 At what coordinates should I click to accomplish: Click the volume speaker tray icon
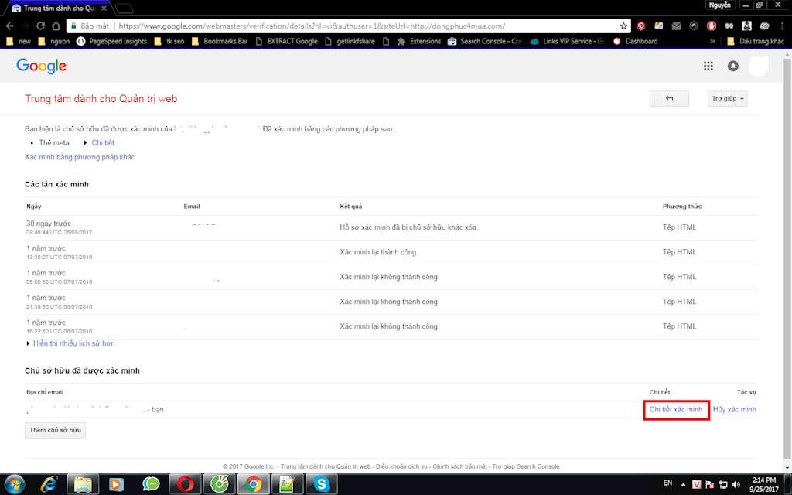pyautogui.click(x=736, y=484)
